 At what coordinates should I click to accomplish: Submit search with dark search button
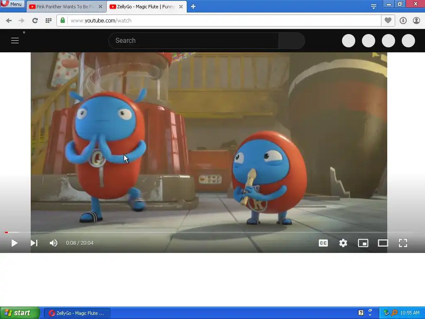292,41
